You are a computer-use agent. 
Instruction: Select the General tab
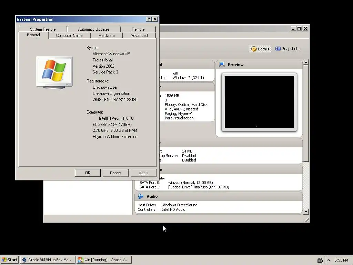click(x=33, y=35)
